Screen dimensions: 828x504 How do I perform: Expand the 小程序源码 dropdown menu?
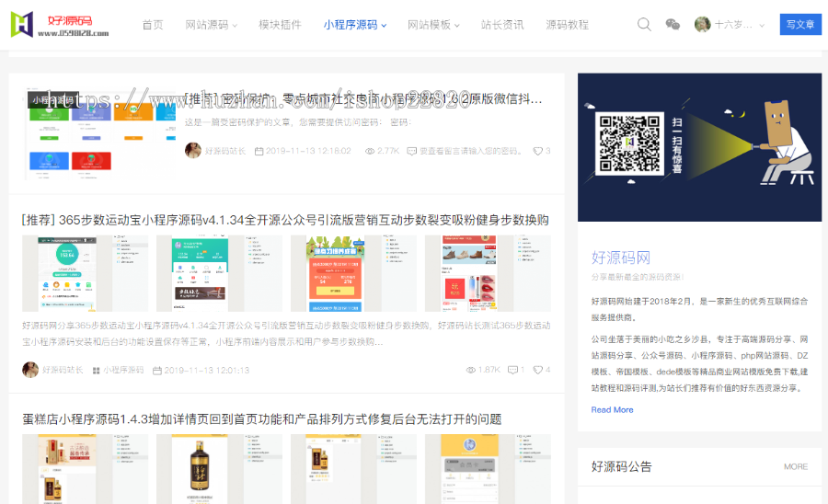click(x=355, y=25)
